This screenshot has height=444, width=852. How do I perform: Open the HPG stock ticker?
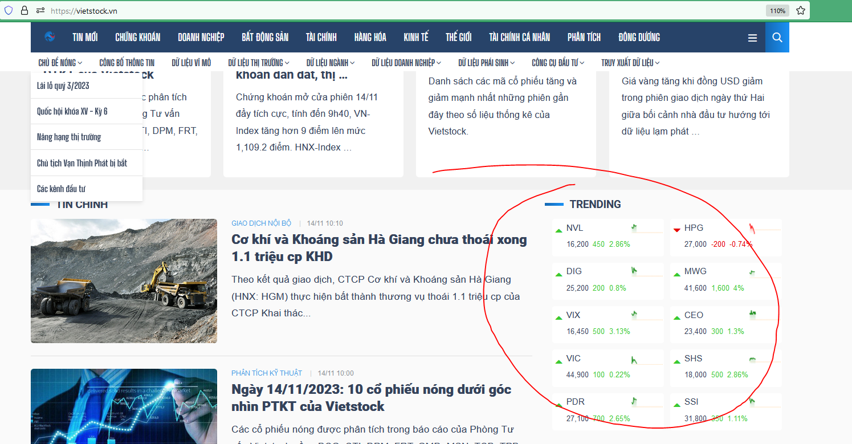694,228
